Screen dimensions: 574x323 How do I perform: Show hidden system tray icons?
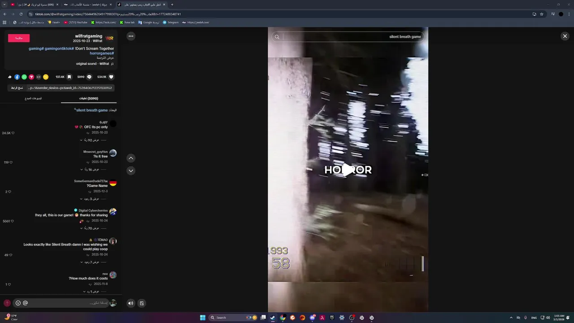(x=511, y=318)
